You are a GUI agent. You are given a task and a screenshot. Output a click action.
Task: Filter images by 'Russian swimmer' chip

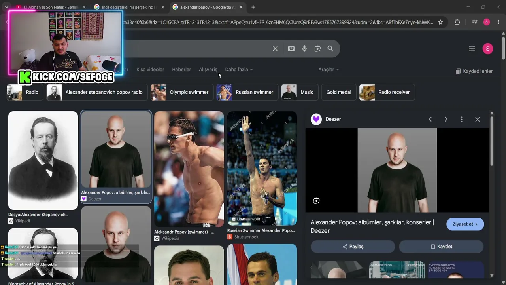tap(247, 92)
